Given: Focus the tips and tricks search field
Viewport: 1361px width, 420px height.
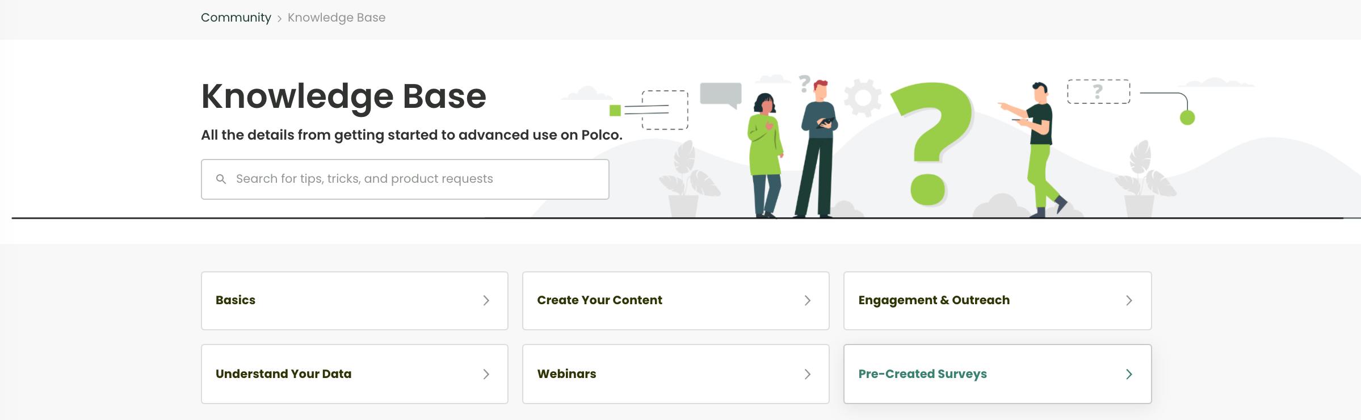Looking at the screenshot, I should (405, 179).
